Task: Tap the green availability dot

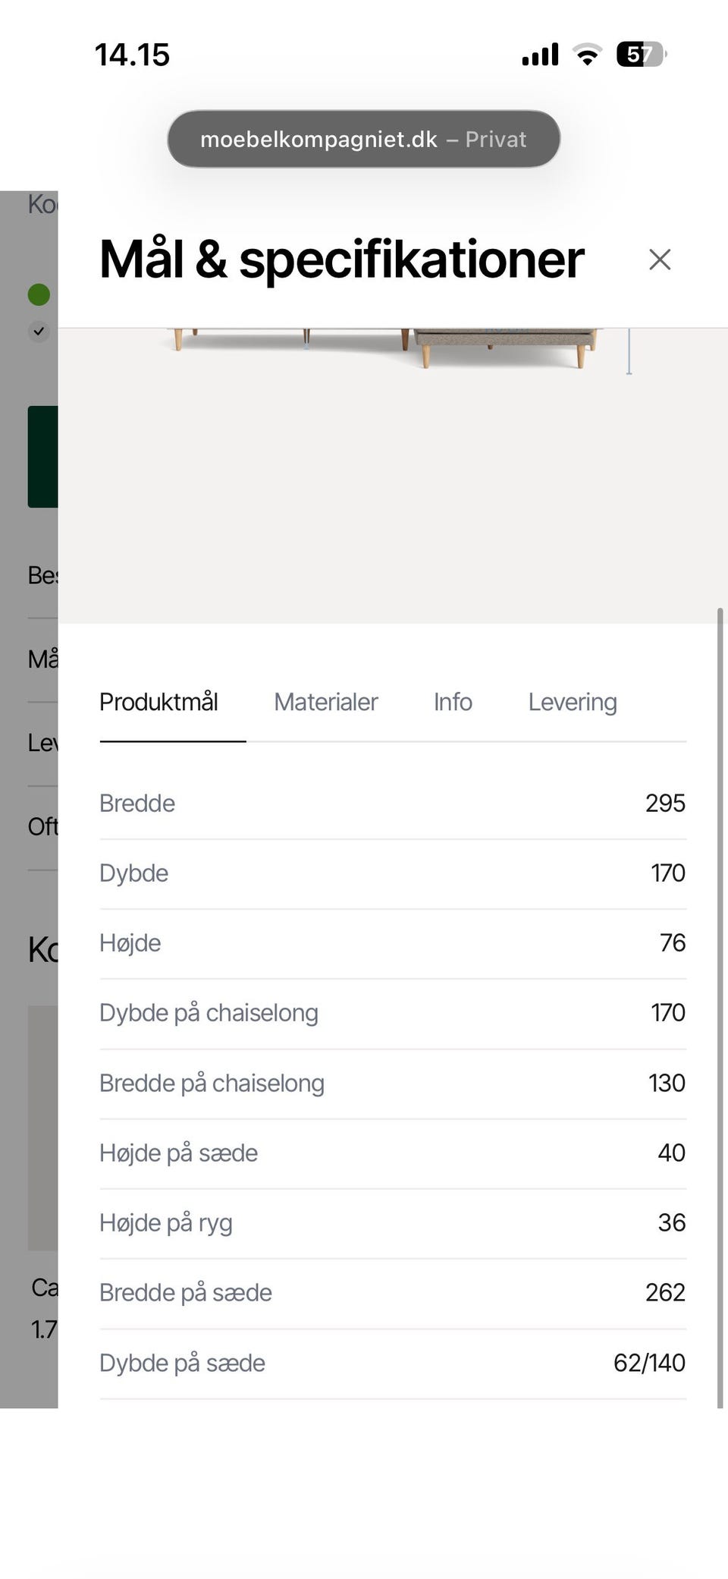Action: tap(39, 294)
